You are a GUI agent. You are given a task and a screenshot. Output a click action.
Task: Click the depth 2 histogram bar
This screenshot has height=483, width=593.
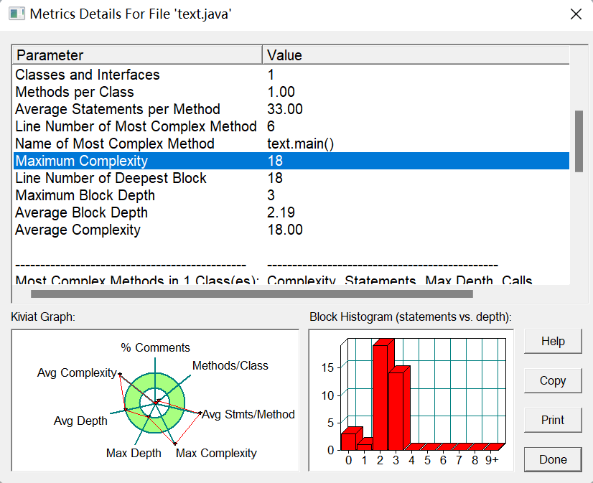(380, 397)
